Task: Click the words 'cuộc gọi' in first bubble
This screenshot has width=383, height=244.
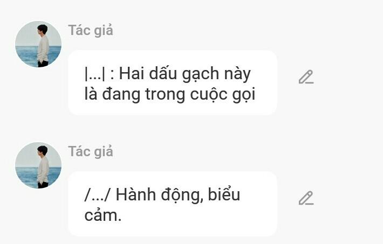Action: pos(223,95)
